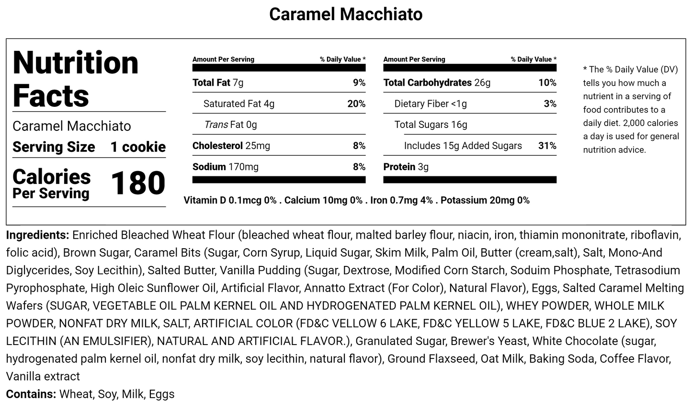The width and height of the screenshot is (692, 414).
Task: Click the 180 calories number
Action: [x=138, y=184]
